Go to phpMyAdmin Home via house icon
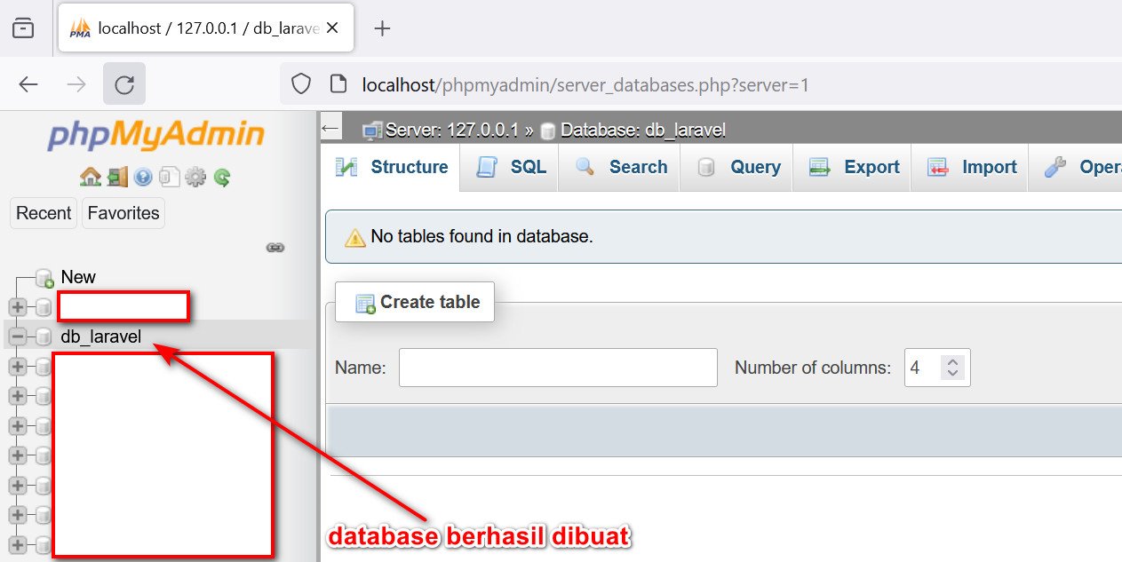This screenshot has height=562, width=1122. pyautogui.click(x=90, y=177)
